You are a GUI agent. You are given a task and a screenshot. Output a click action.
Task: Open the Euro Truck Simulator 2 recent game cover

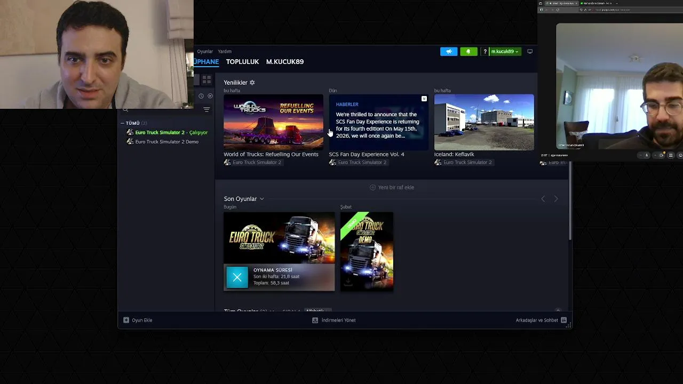[x=279, y=238]
